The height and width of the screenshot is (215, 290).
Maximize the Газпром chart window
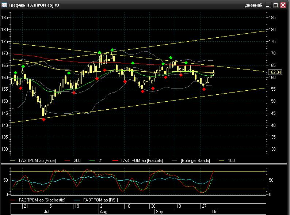[x=275, y=5]
